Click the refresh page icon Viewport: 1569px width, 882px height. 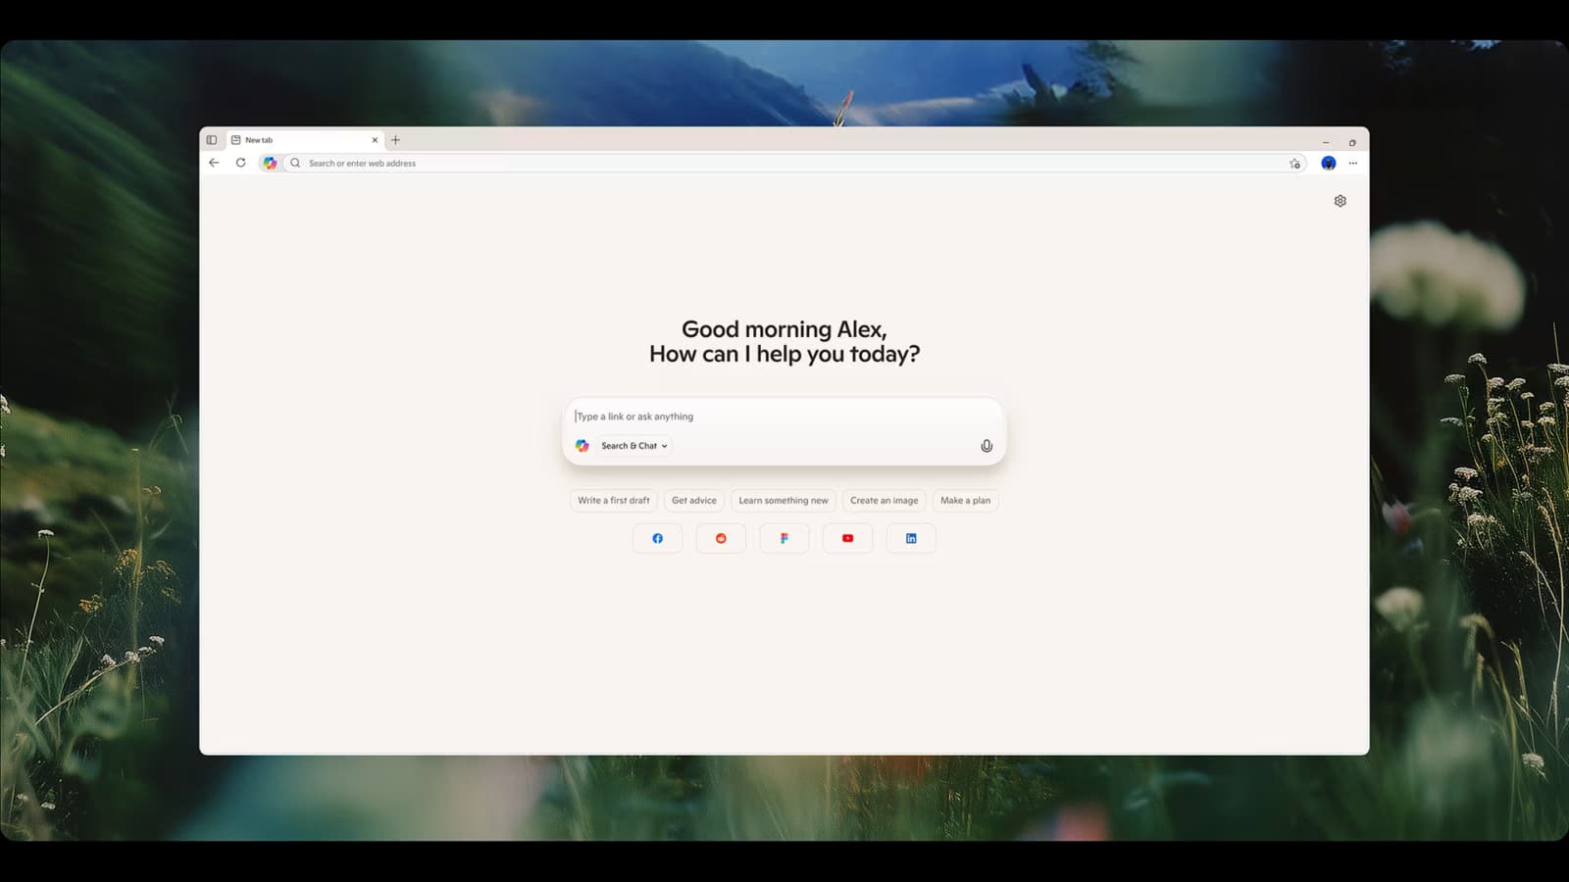pos(241,163)
